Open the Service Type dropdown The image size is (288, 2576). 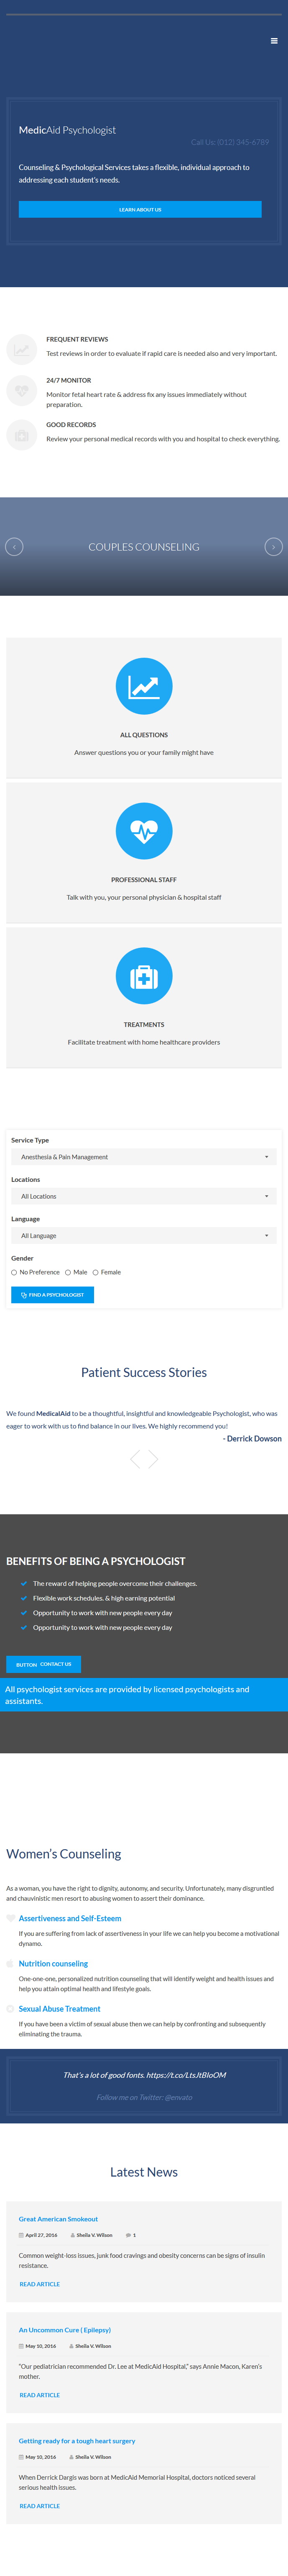144,1157
